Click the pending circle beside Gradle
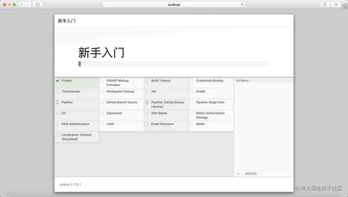 192,91
